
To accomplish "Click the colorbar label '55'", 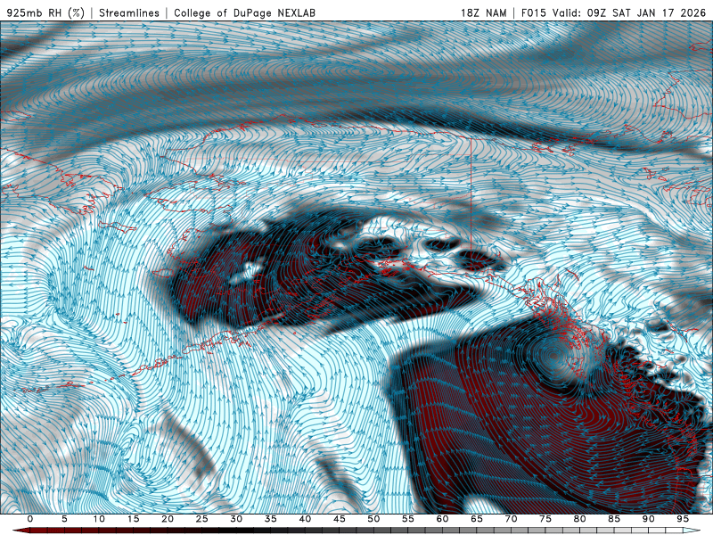I will point(408,519).
